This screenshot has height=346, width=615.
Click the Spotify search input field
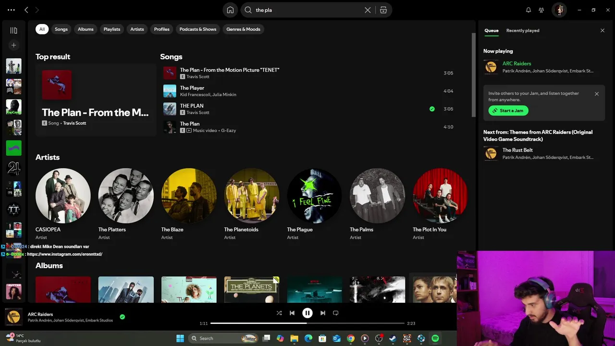point(307,10)
